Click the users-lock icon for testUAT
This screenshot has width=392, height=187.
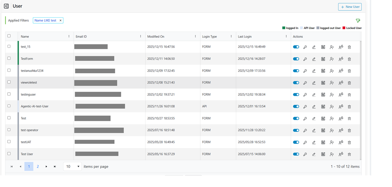pyautogui.click(x=341, y=142)
